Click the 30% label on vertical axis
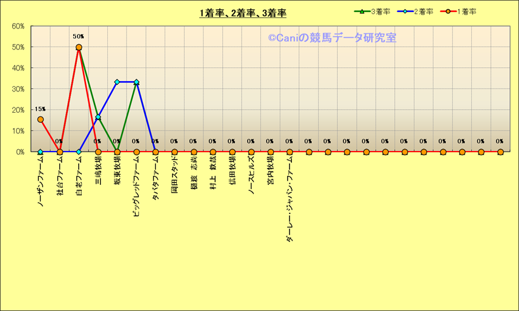This screenshot has width=519, height=311. coord(18,89)
